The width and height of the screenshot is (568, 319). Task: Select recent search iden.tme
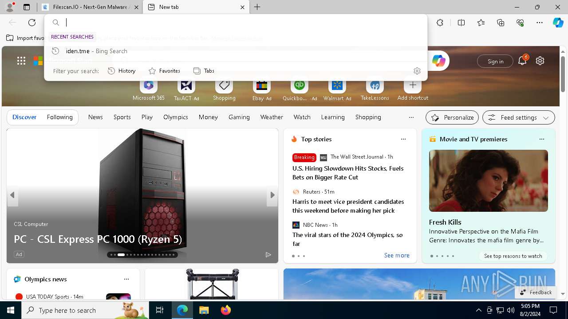(236, 51)
